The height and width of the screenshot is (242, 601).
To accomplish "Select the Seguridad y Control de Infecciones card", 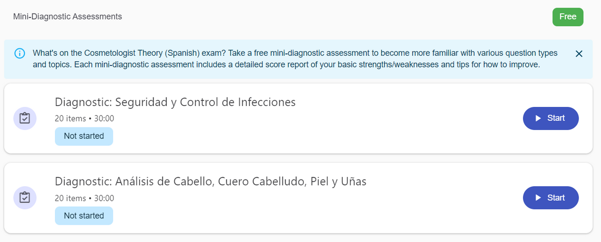I will click(329, 136).
